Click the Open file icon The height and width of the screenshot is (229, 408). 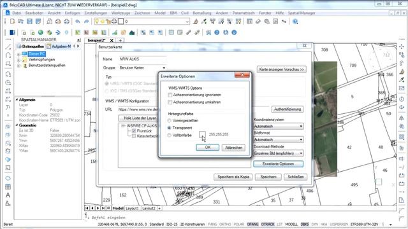pyautogui.click(x=21, y=22)
